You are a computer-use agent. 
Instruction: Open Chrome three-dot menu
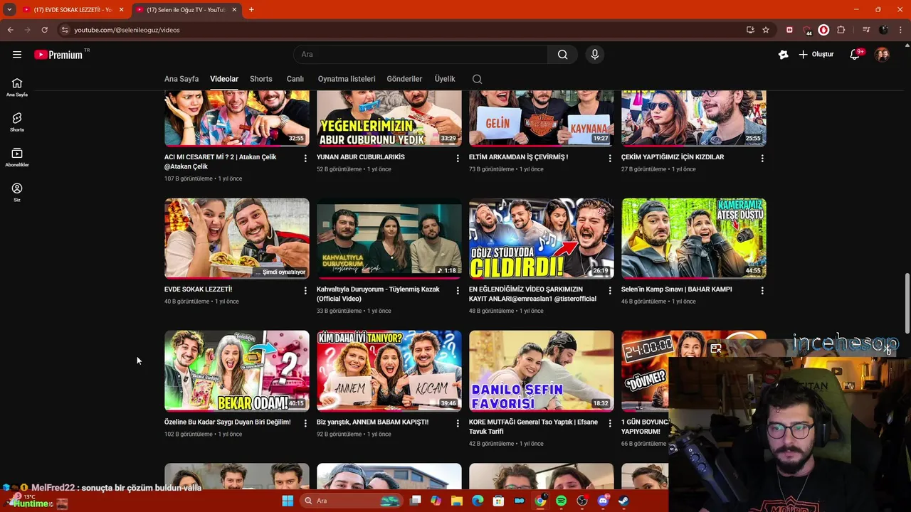click(x=901, y=30)
